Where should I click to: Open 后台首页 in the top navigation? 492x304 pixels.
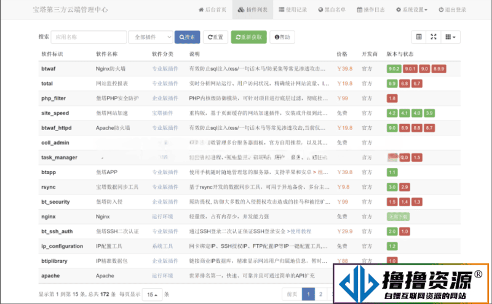(212, 10)
